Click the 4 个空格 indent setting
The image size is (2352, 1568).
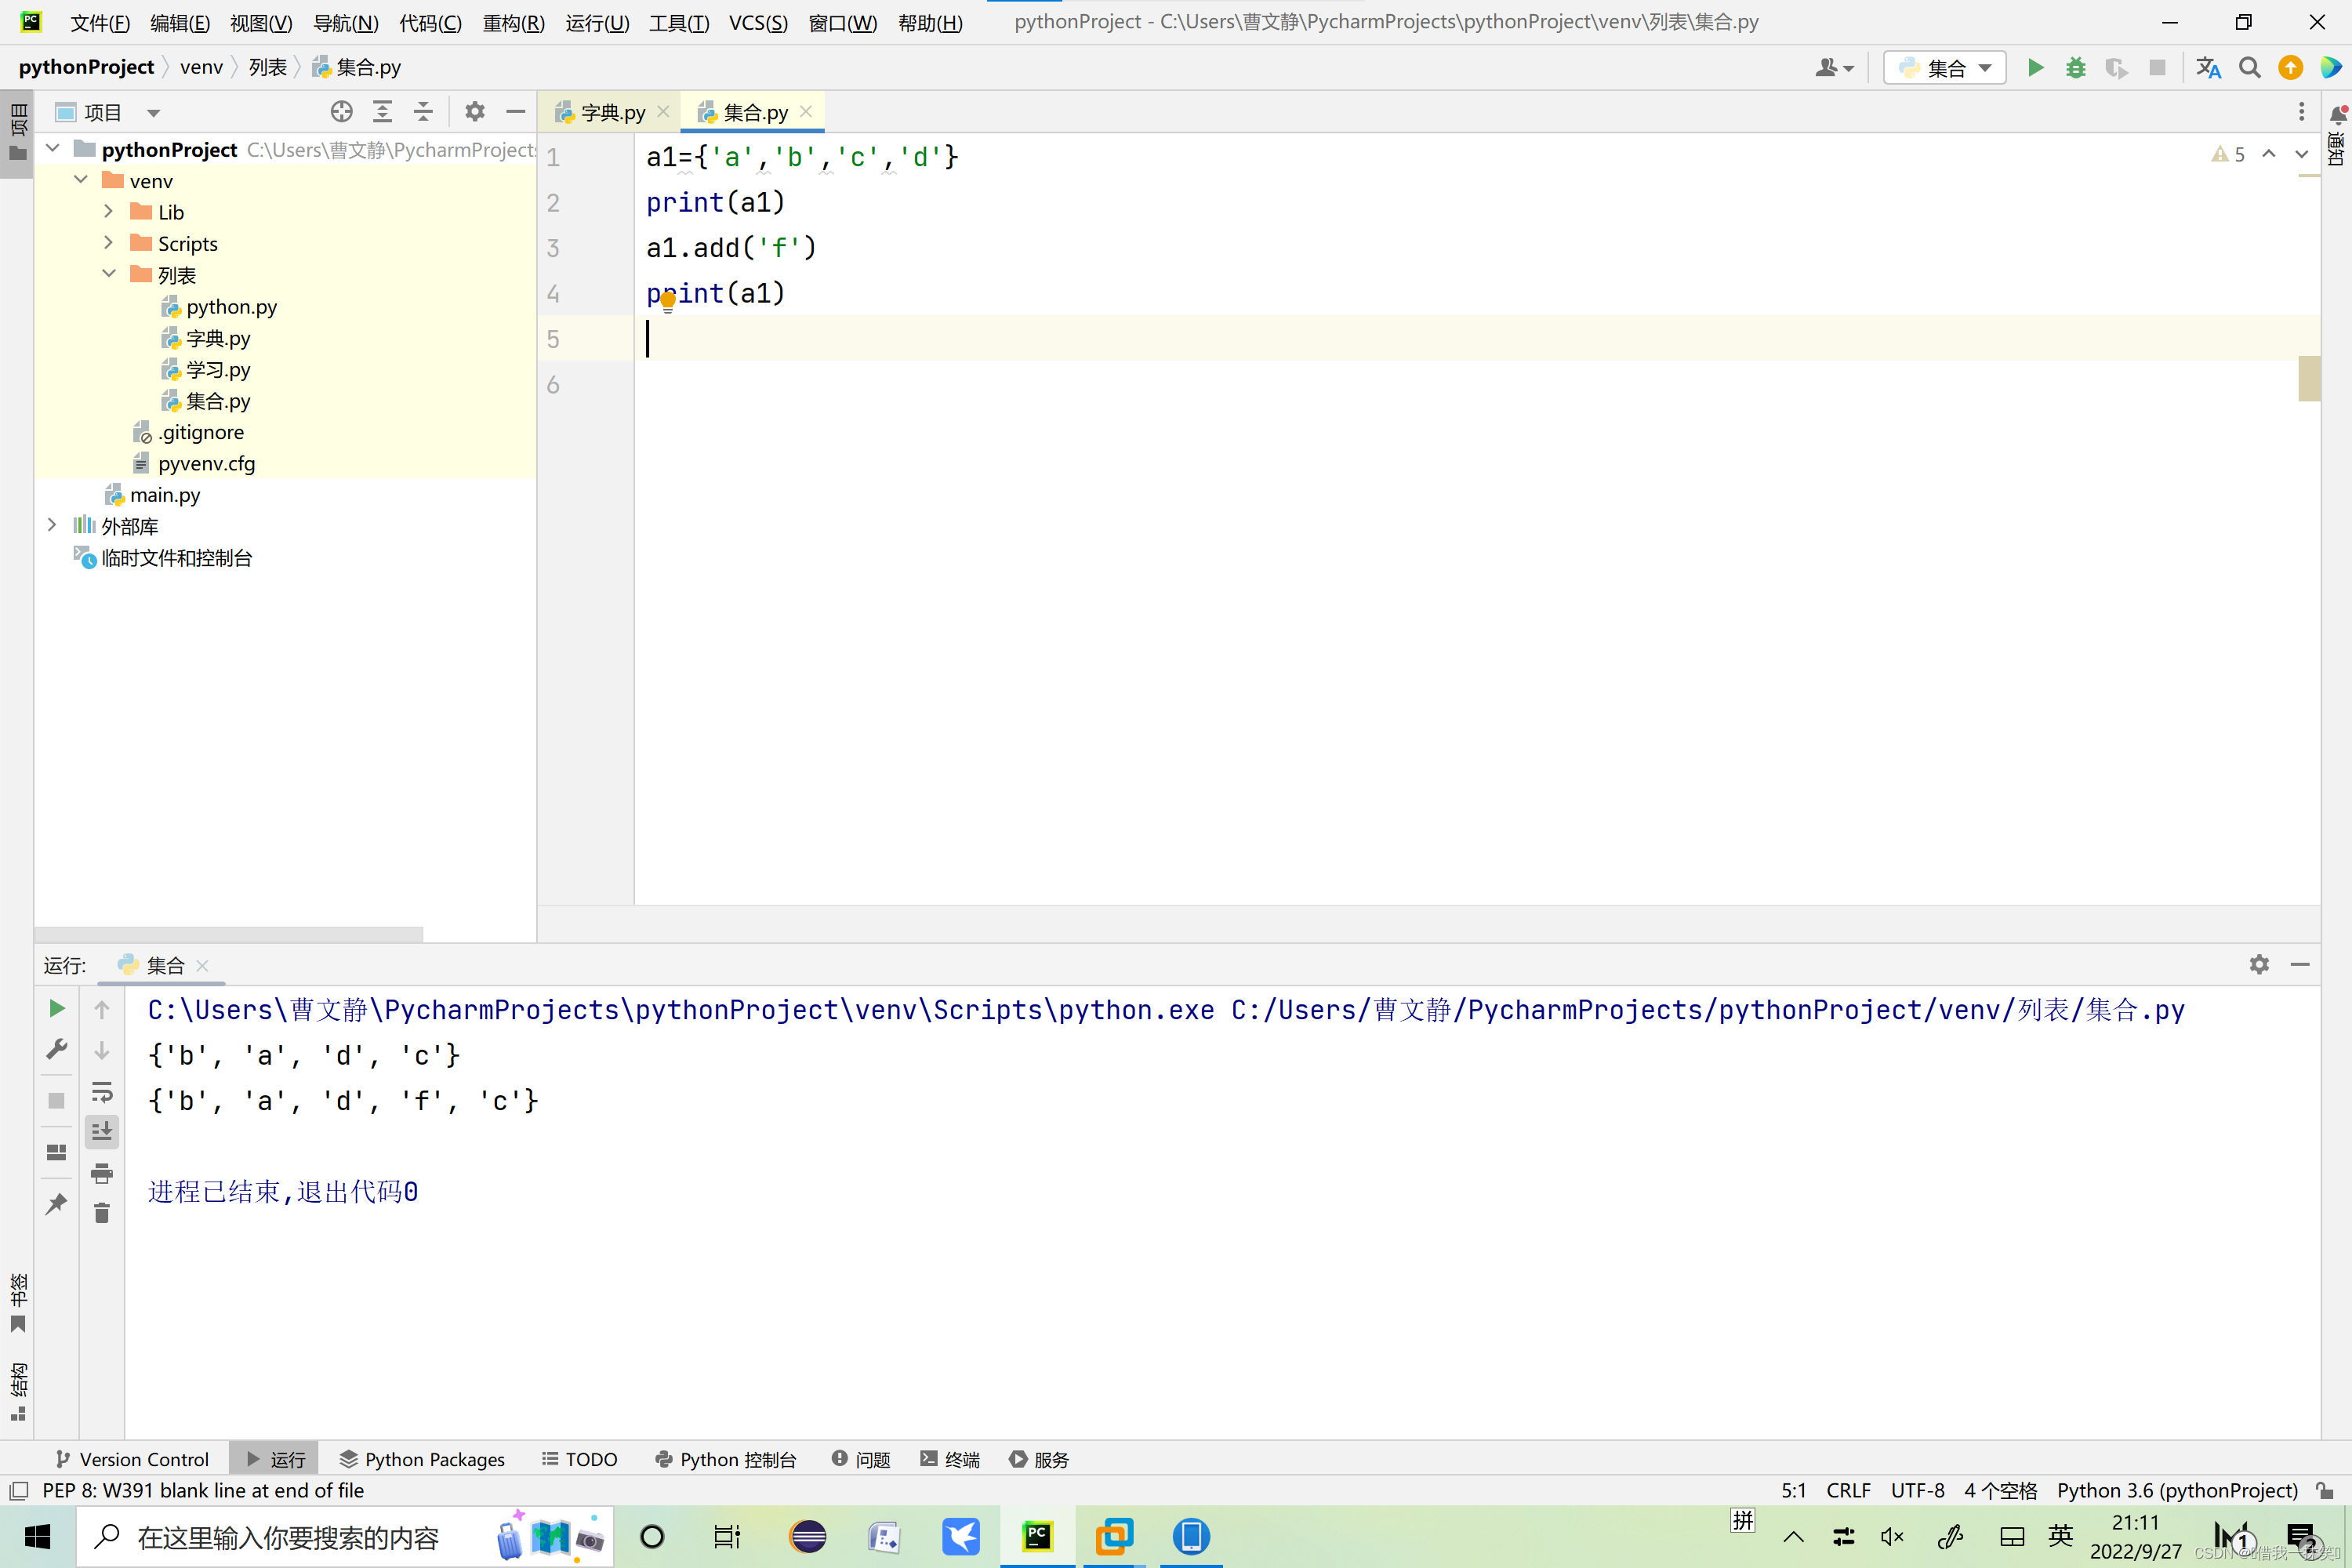(x=2000, y=1490)
